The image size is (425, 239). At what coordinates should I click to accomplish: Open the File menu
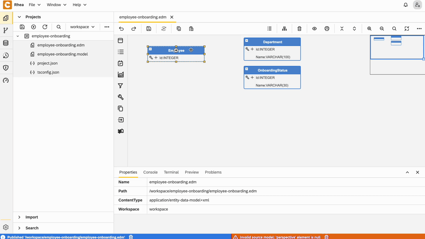point(34,5)
